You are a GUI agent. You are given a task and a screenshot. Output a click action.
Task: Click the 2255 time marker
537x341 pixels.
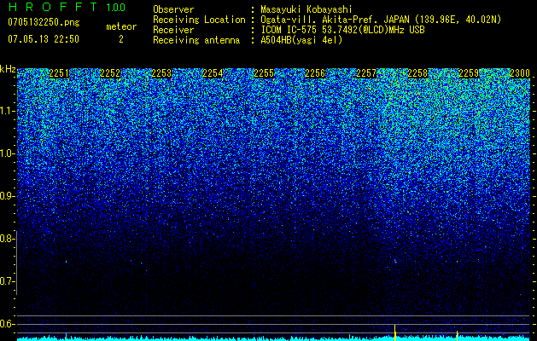pyautogui.click(x=264, y=73)
